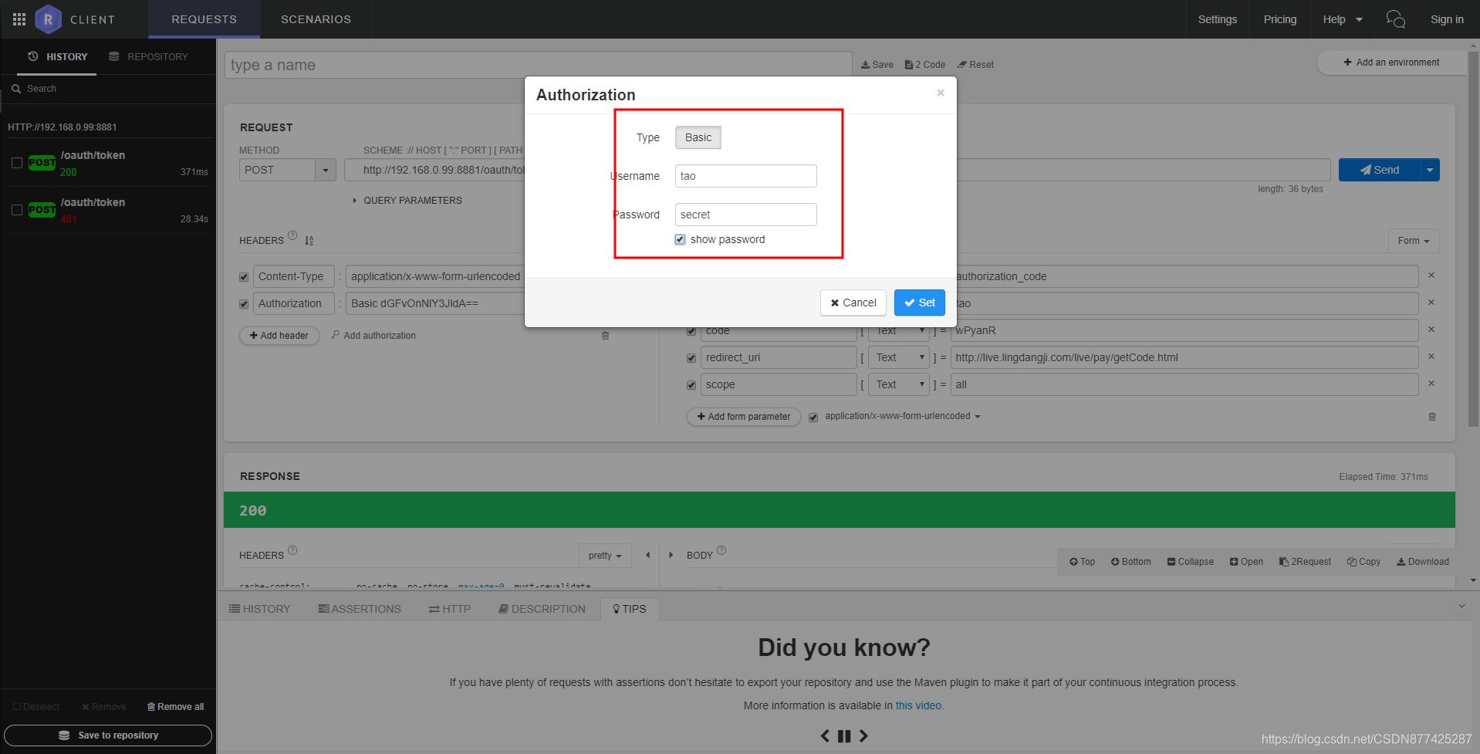Open response body in new view
The height and width of the screenshot is (754, 1480).
coord(1246,562)
